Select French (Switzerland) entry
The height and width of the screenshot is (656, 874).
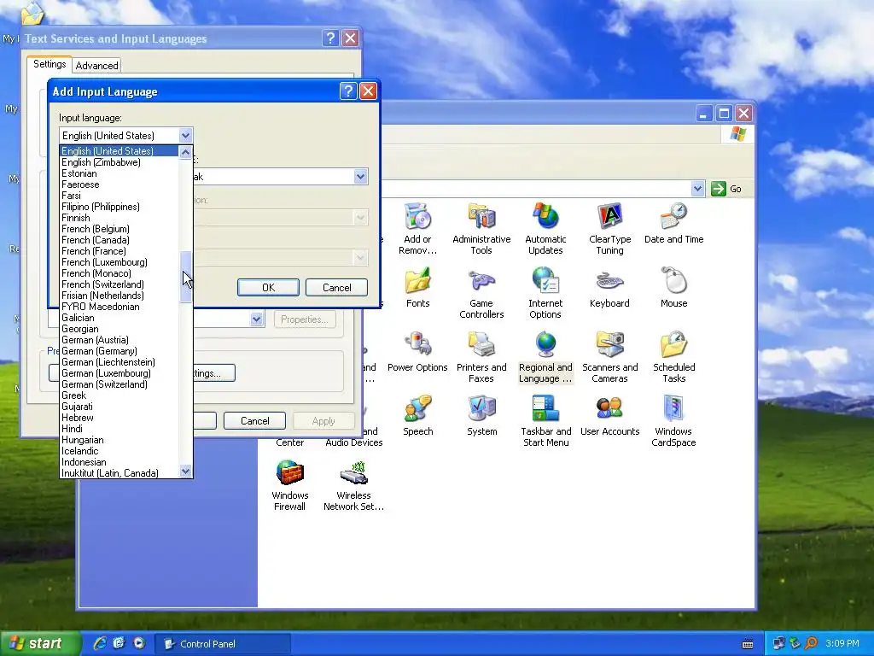pyautogui.click(x=119, y=284)
